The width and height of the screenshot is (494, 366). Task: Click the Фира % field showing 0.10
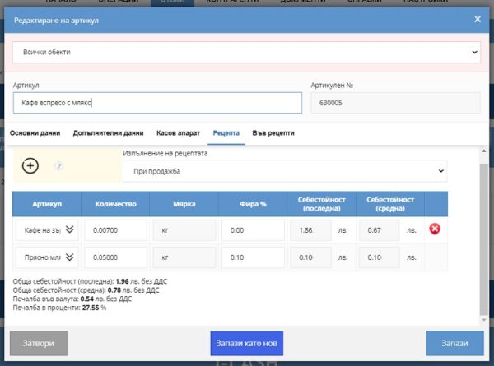(x=250, y=258)
